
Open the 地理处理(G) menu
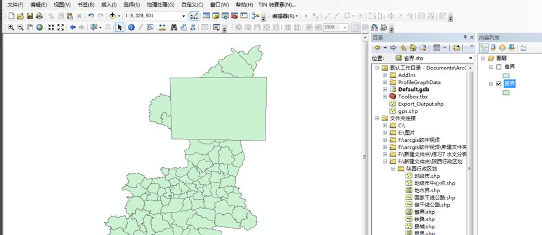click(160, 5)
